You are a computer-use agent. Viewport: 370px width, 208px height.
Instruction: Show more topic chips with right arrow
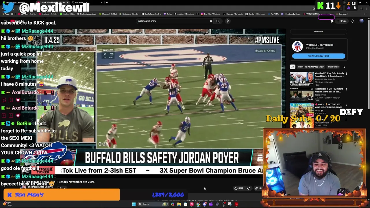344,67
